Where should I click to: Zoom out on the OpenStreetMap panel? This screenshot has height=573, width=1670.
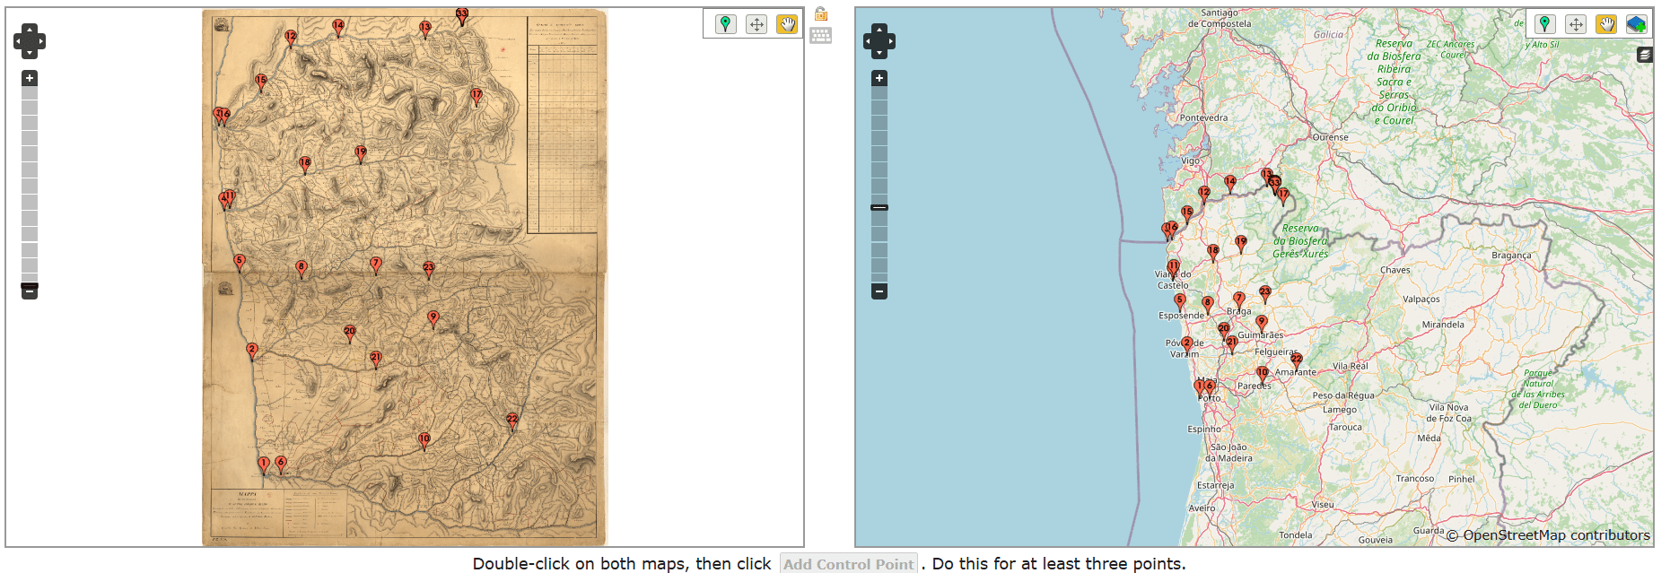click(x=879, y=291)
